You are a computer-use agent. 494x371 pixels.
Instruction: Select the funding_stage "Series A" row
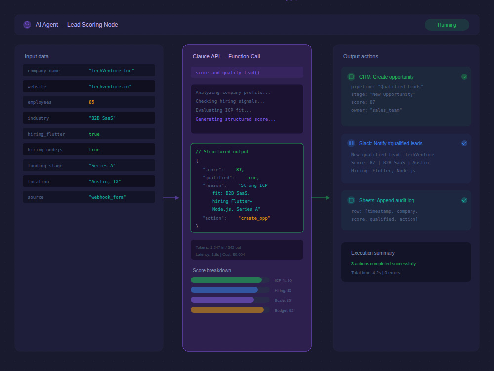tap(89, 165)
